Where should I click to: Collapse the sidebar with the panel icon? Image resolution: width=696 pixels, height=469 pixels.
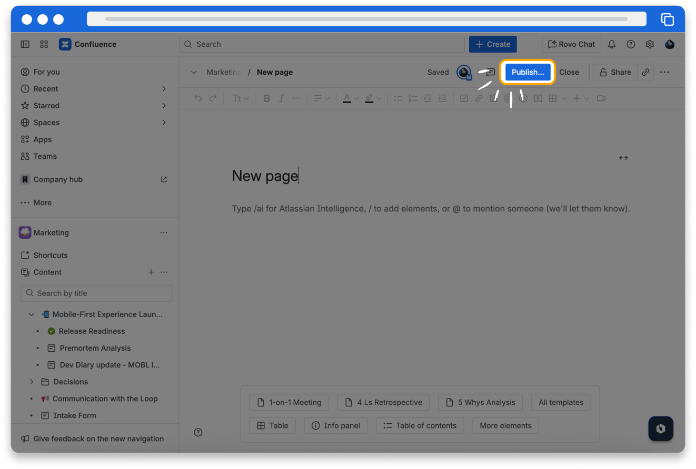[x=25, y=44]
